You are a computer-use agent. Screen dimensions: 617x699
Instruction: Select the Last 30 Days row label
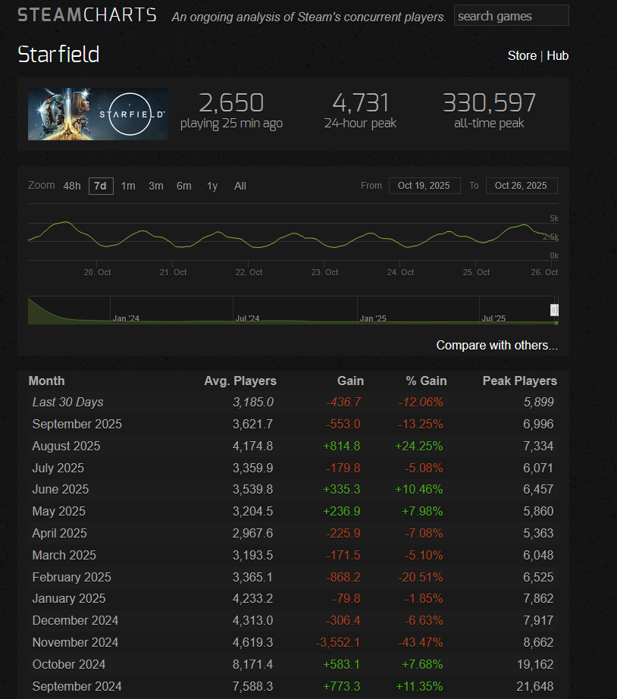click(67, 402)
